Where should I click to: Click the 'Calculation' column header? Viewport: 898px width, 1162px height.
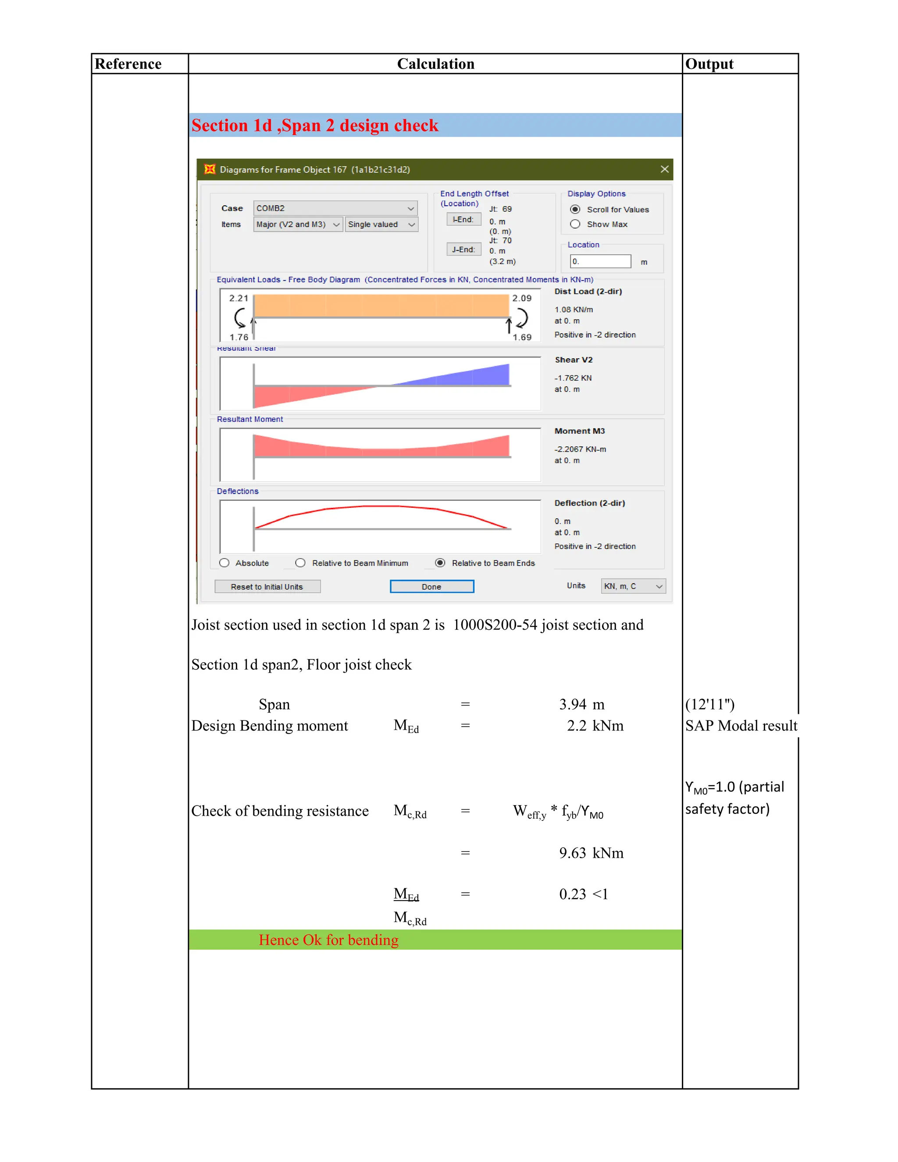click(x=436, y=64)
